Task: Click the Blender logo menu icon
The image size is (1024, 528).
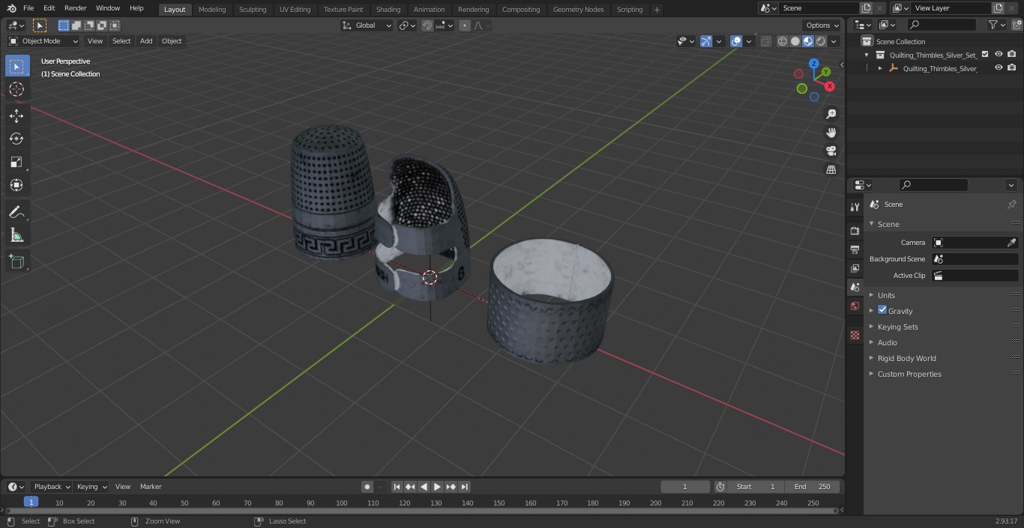Action: click(x=11, y=8)
